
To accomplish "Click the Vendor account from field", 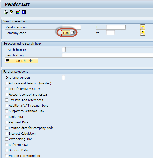I will pos(71,27).
